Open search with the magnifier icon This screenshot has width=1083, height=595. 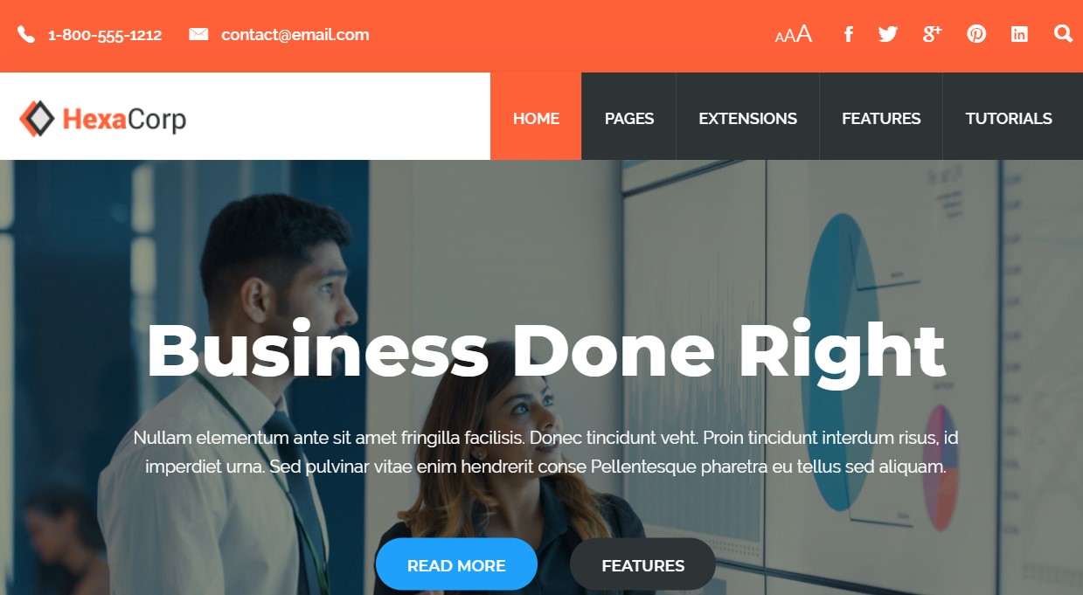1063,33
